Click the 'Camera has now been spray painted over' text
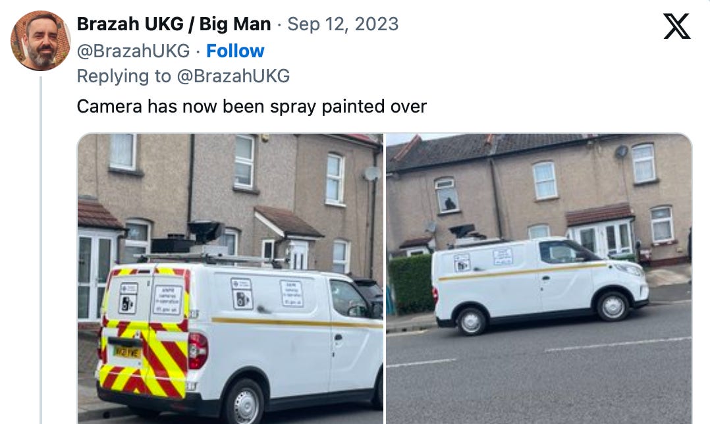The image size is (710, 424). coord(252,107)
